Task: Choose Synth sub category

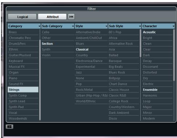Action: 58,50
